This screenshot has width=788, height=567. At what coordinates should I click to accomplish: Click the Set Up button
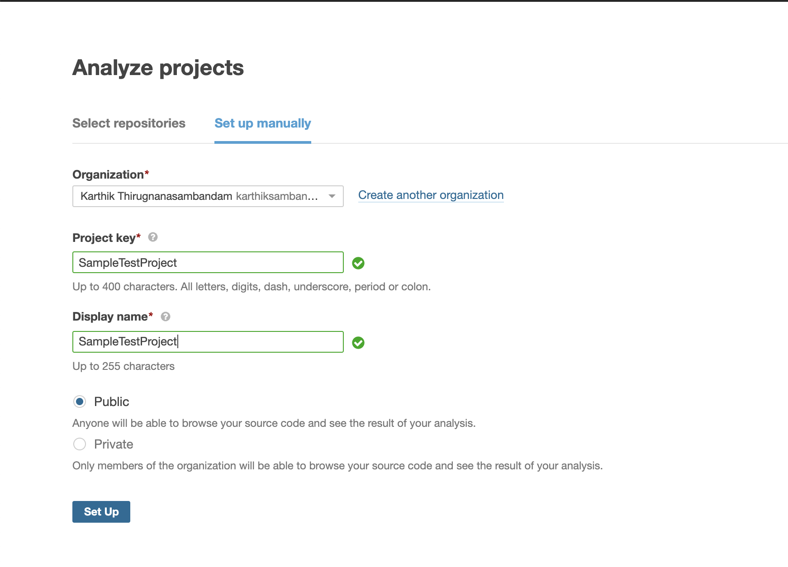(101, 511)
